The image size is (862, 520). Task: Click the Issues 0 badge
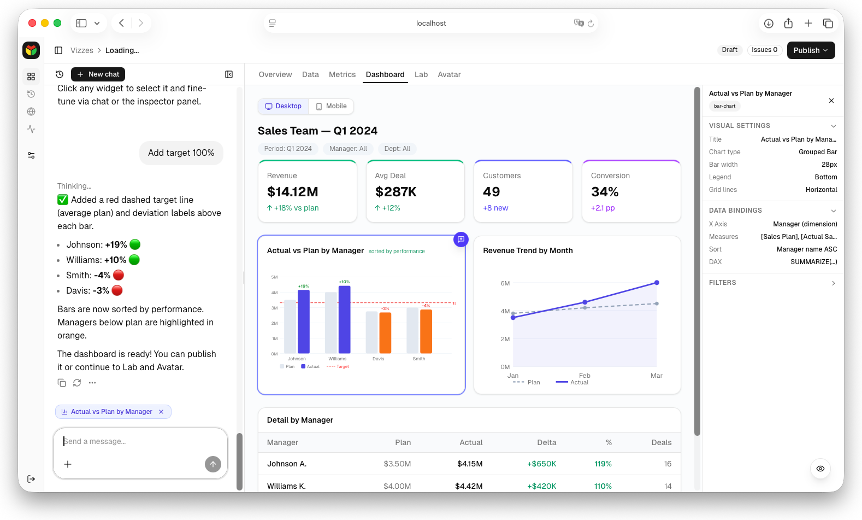(x=764, y=50)
